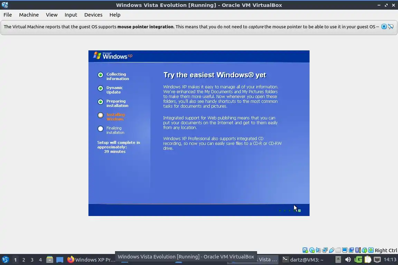Click the network adapters indicator icon
The image size is (398, 265).
[325, 250]
